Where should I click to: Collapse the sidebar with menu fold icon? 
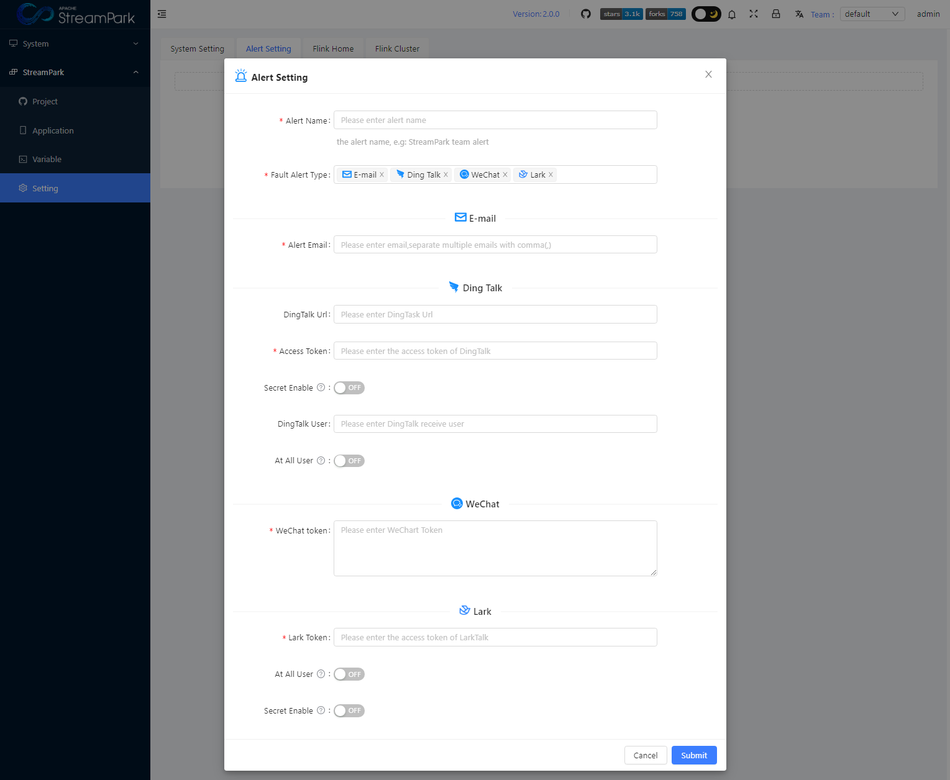coord(162,14)
